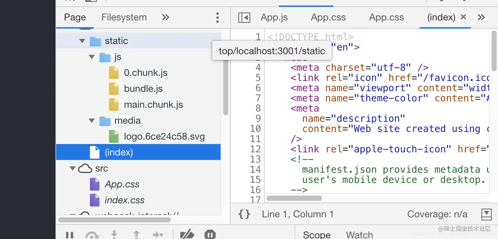The width and height of the screenshot is (498, 239).
Task: Select the second App.css editor tab
Action: click(386, 17)
